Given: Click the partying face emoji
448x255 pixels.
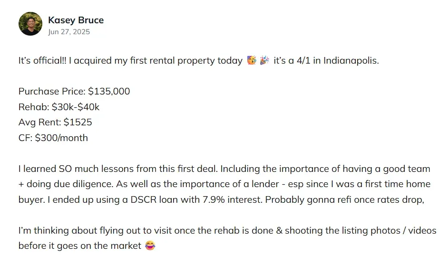Looking at the screenshot, I should coord(252,60).
